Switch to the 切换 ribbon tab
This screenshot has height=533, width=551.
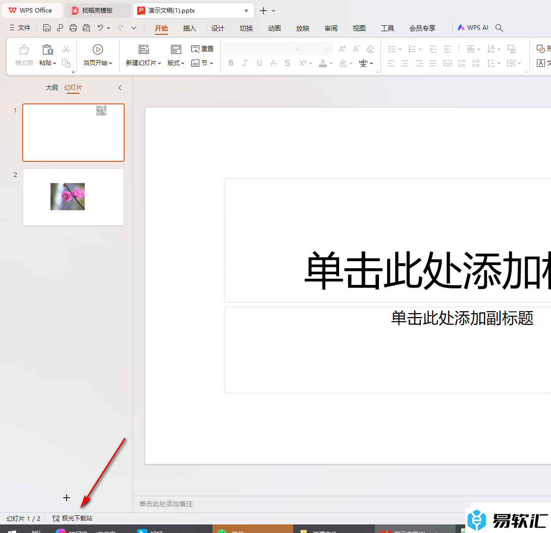point(246,28)
